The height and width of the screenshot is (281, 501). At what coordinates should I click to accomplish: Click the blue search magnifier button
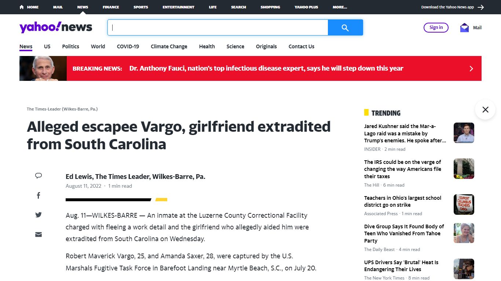345,27
